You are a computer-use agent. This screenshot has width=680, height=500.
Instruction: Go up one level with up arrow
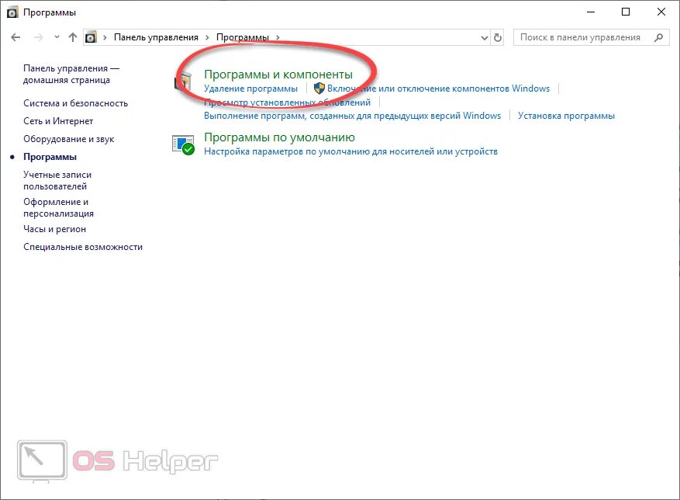[73, 37]
